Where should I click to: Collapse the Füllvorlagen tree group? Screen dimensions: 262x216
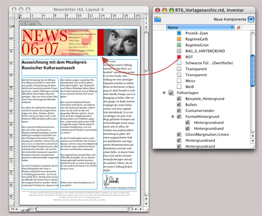(x=164, y=93)
